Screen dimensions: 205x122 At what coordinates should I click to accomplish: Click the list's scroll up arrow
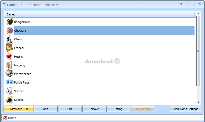[198, 14]
